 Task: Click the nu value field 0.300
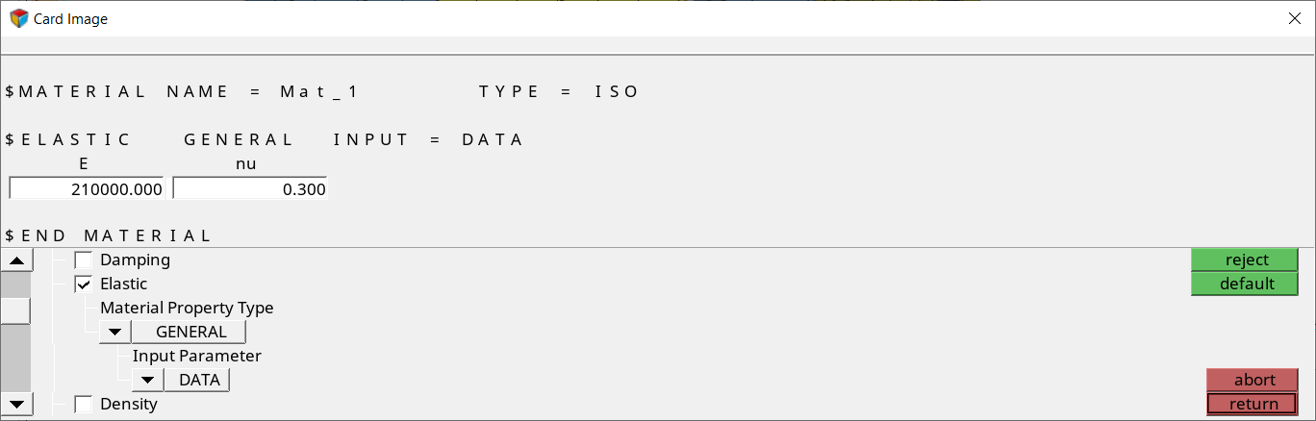[250, 189]
